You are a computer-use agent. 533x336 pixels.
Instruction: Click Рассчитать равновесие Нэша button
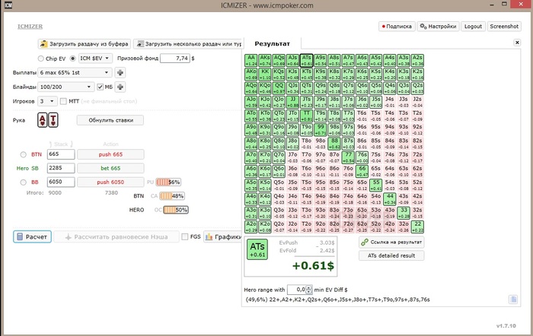coord(116,237)
